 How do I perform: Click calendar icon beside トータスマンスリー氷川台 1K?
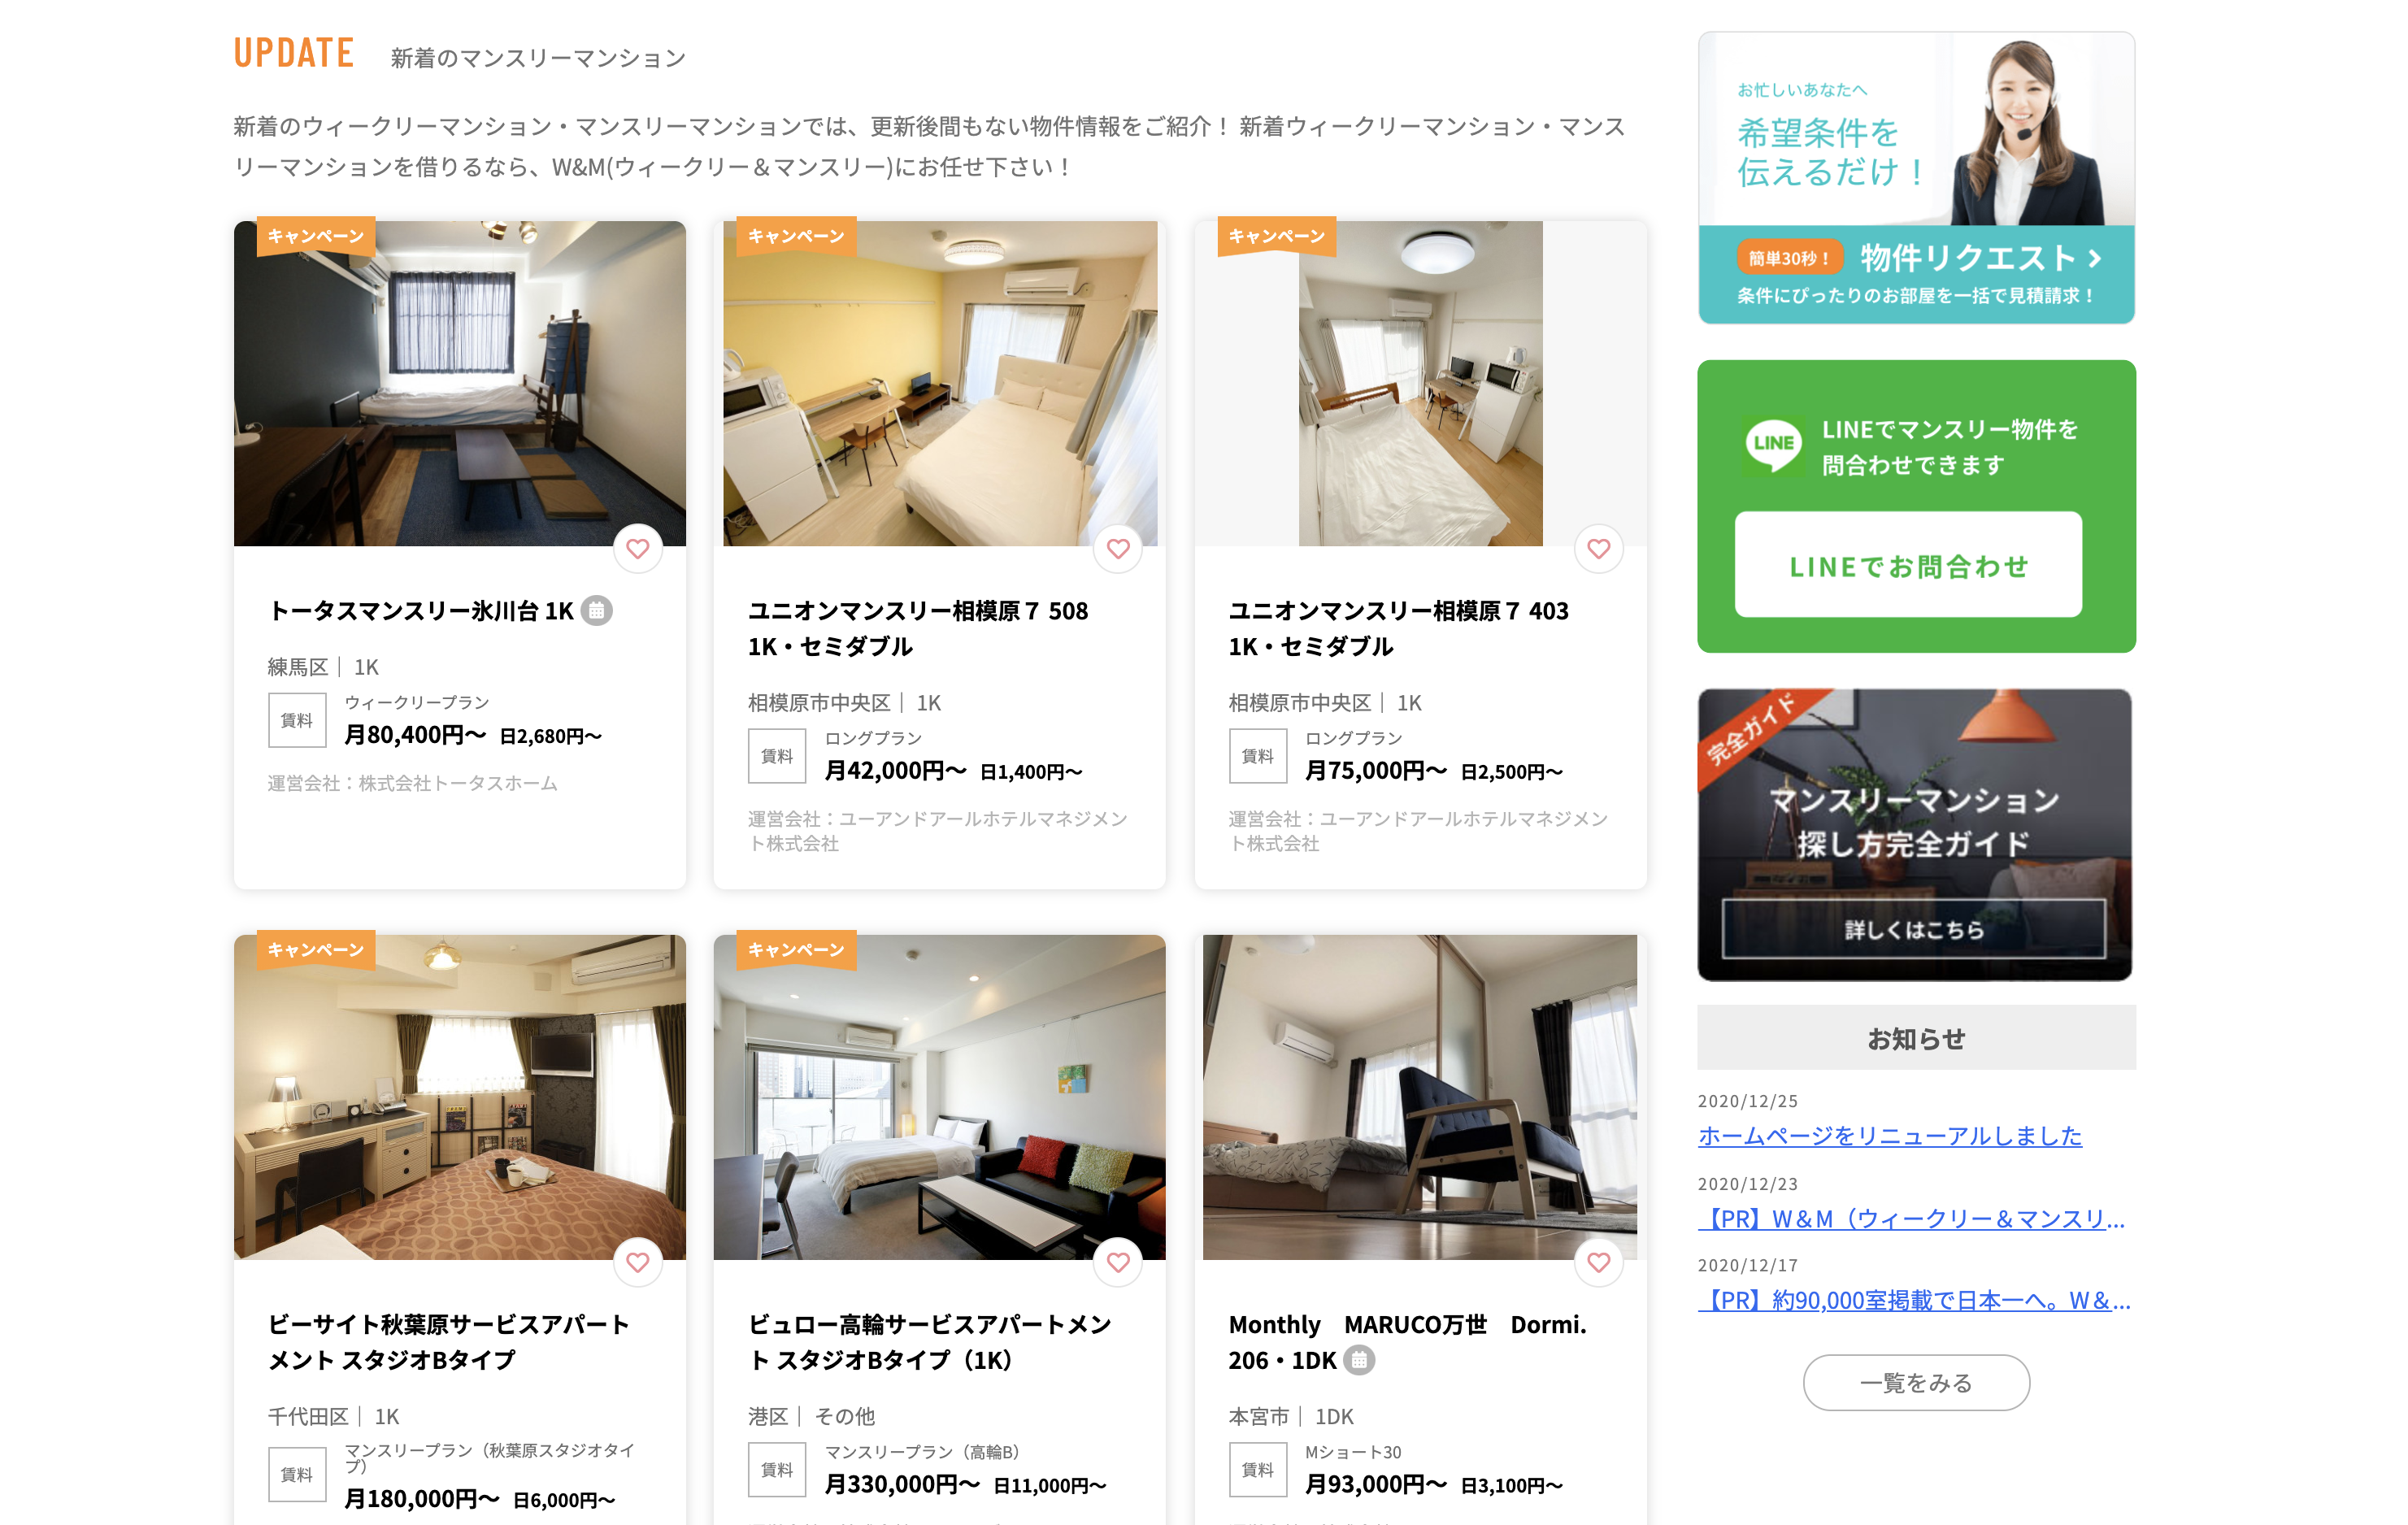point(597,610)
